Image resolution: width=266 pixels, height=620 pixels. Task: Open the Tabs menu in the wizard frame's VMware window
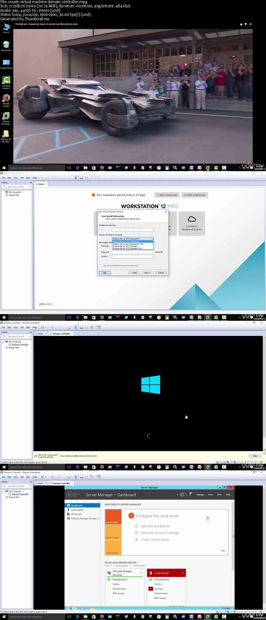point(28,178)
